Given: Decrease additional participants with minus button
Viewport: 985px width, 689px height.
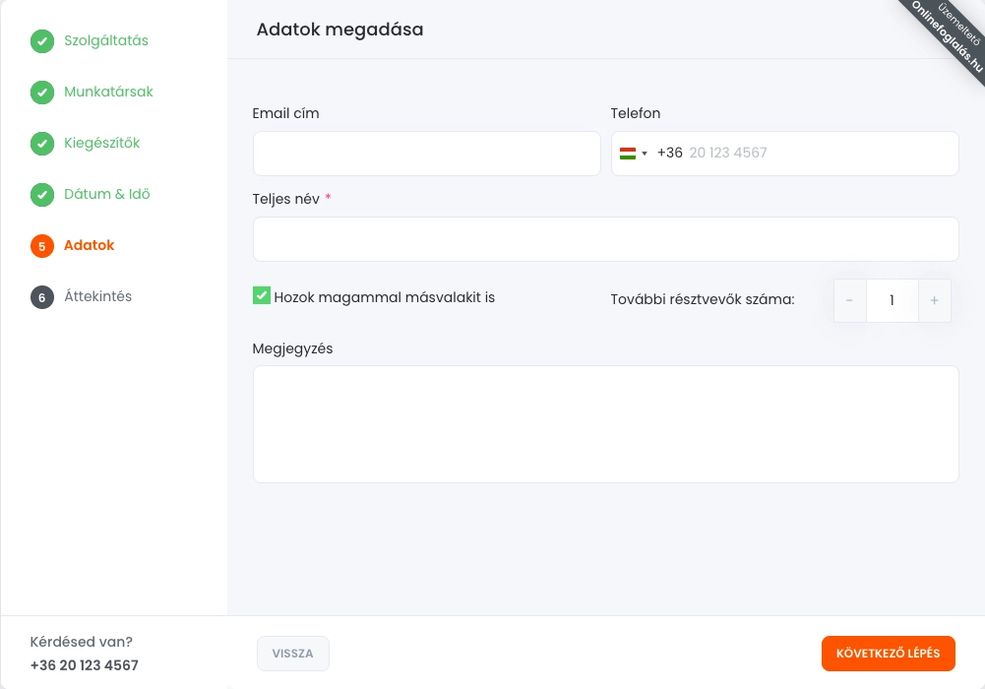Looking at the screenshot, I should (849, 300).
